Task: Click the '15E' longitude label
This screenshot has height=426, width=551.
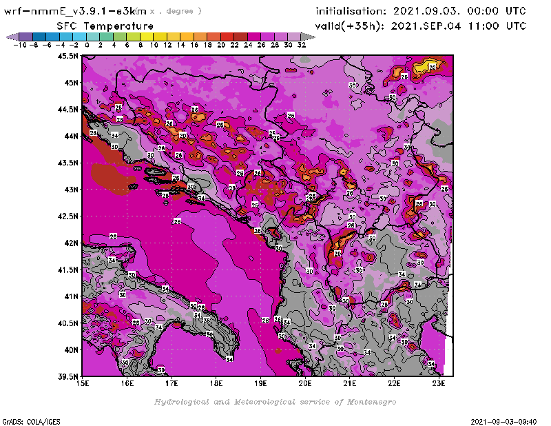Action: click(x=83, y=383)
